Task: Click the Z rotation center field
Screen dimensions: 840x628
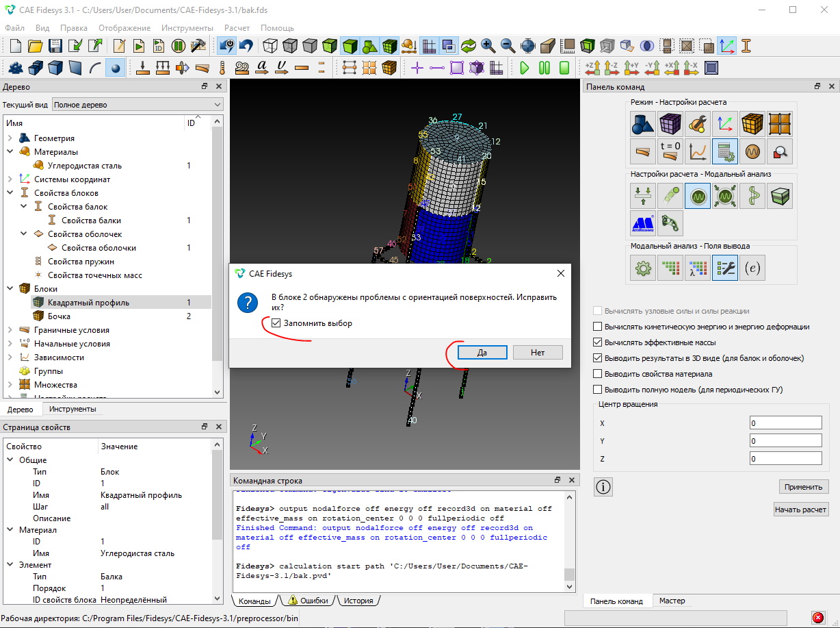Action: pyautogui.click(x=786, y=459)
